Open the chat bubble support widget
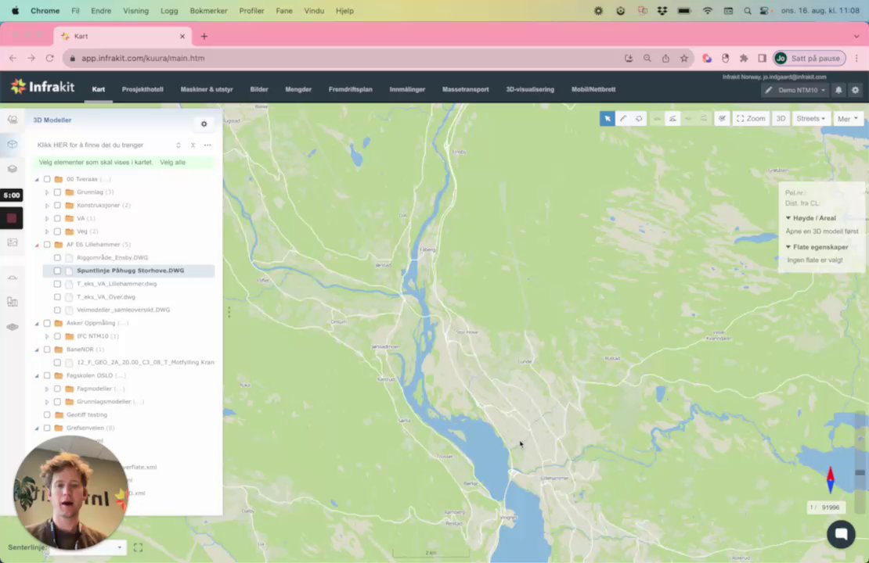869x563 pixels. (841, 533)
